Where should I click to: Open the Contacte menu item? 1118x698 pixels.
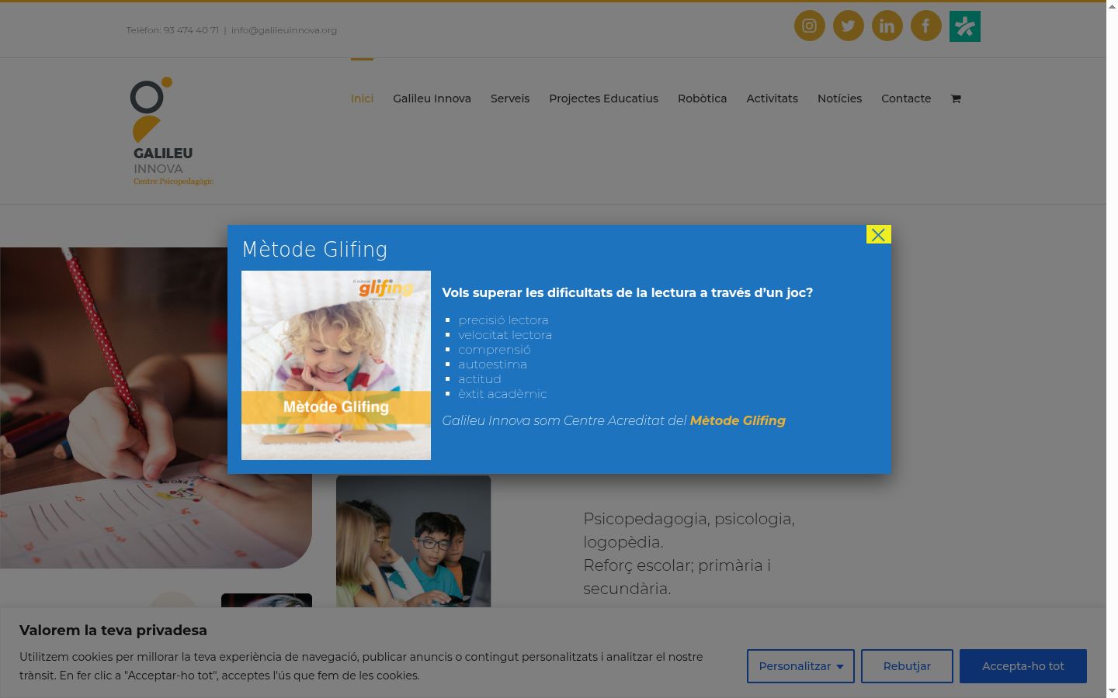click(906, 98)
